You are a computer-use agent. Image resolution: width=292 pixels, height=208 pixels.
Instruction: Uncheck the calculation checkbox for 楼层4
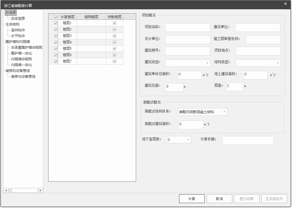[56, 42]
